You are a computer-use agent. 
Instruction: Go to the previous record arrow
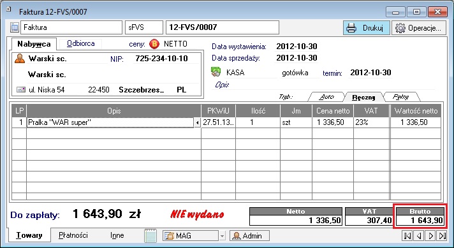point(419,235)
